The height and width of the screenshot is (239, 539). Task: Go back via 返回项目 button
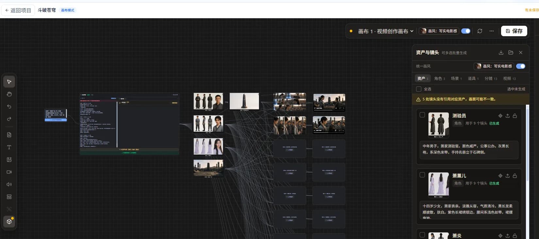18,10
